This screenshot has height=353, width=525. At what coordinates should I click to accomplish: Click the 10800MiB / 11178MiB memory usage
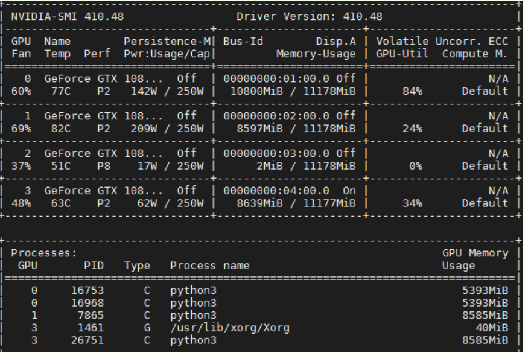point(293,92)
